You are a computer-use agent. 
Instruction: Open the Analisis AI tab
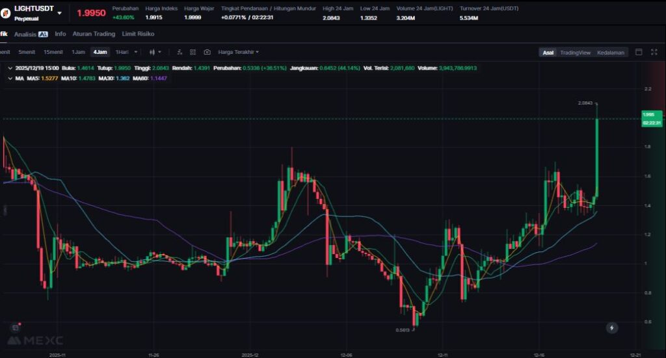click(31, 34)
